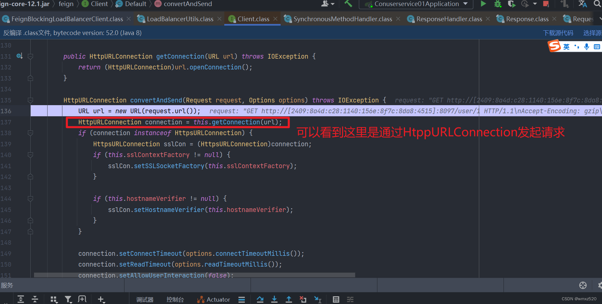The height and width of the screenshot is (304, 602).
Task: Open Services panel target crosshair icon
Action: coord(583,285)
